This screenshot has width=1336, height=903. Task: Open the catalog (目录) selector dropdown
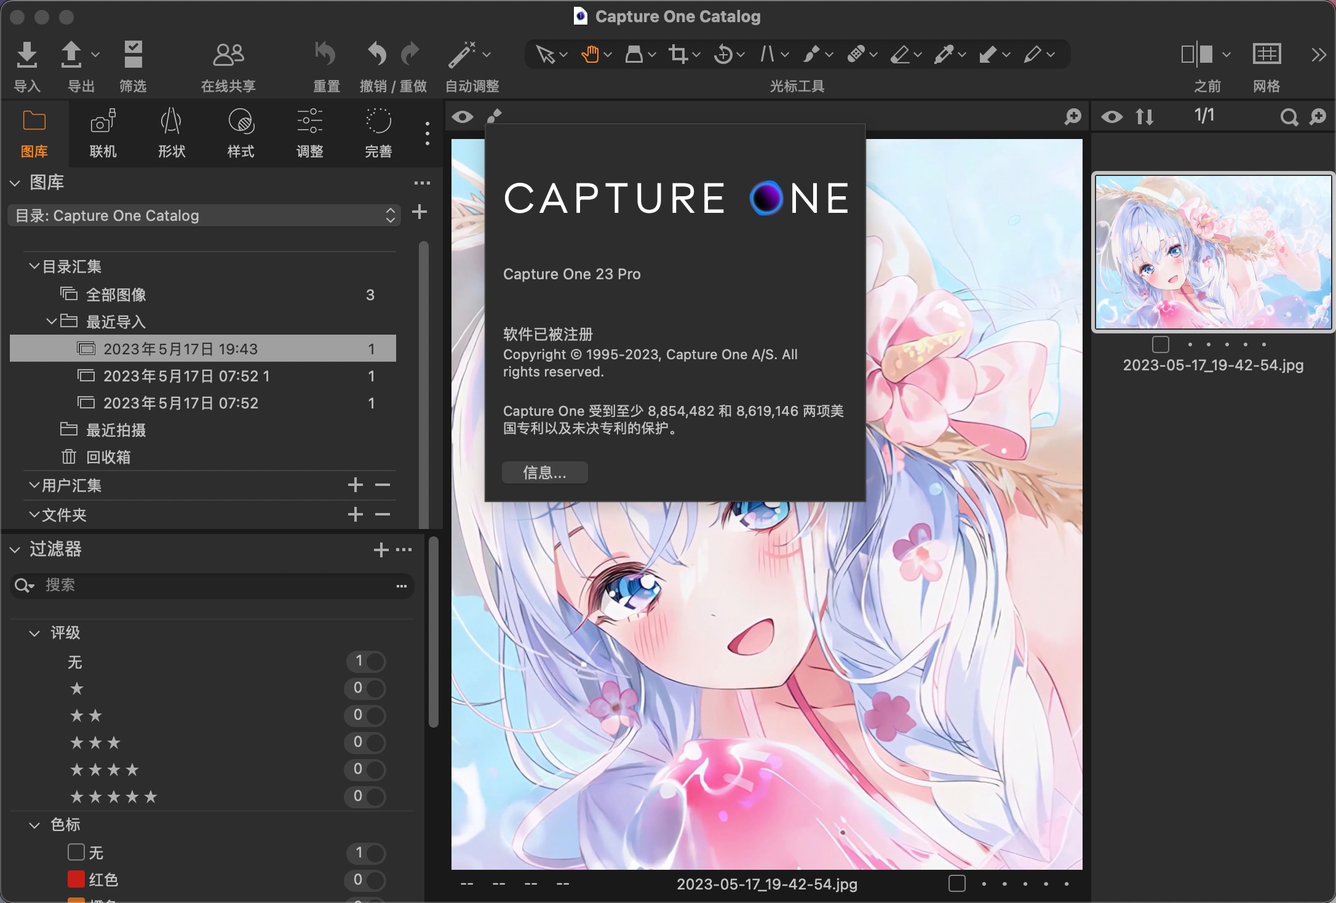tap(204, 215)
